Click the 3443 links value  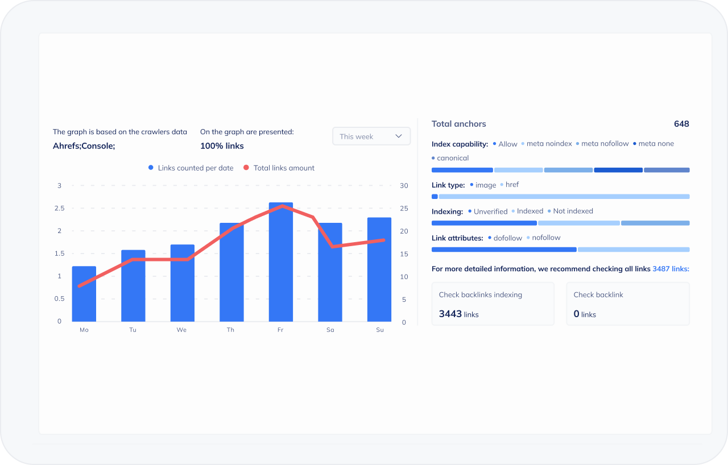click(459, 314)
